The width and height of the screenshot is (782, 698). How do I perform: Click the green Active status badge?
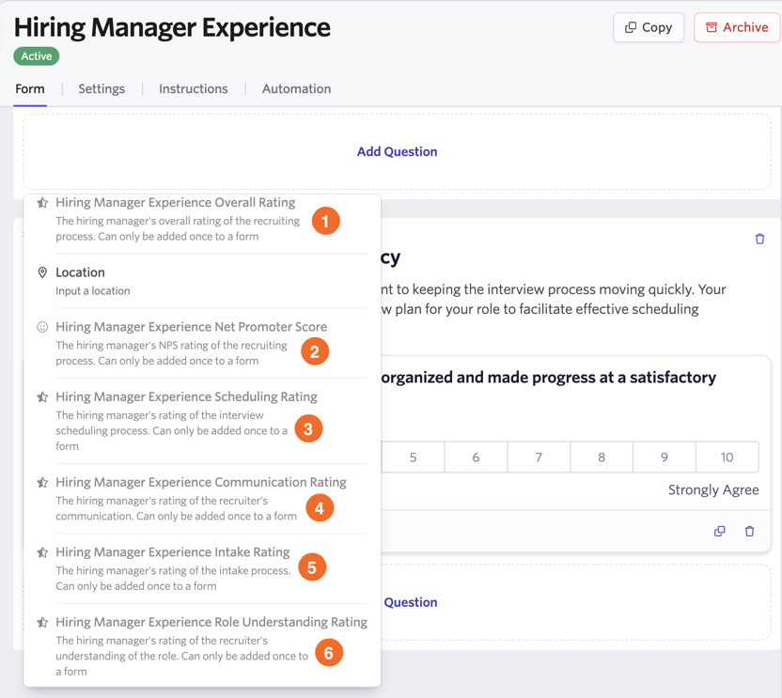(37, 55)
